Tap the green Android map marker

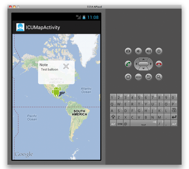56,92
